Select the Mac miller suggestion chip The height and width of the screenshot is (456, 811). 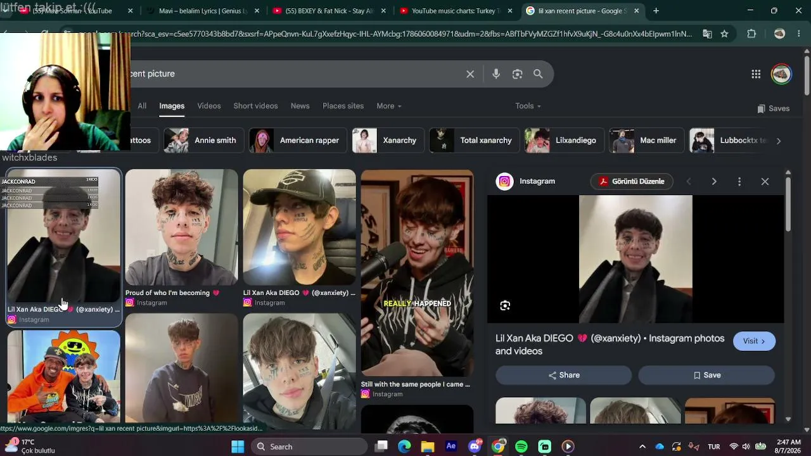click(x=647, y=141)
